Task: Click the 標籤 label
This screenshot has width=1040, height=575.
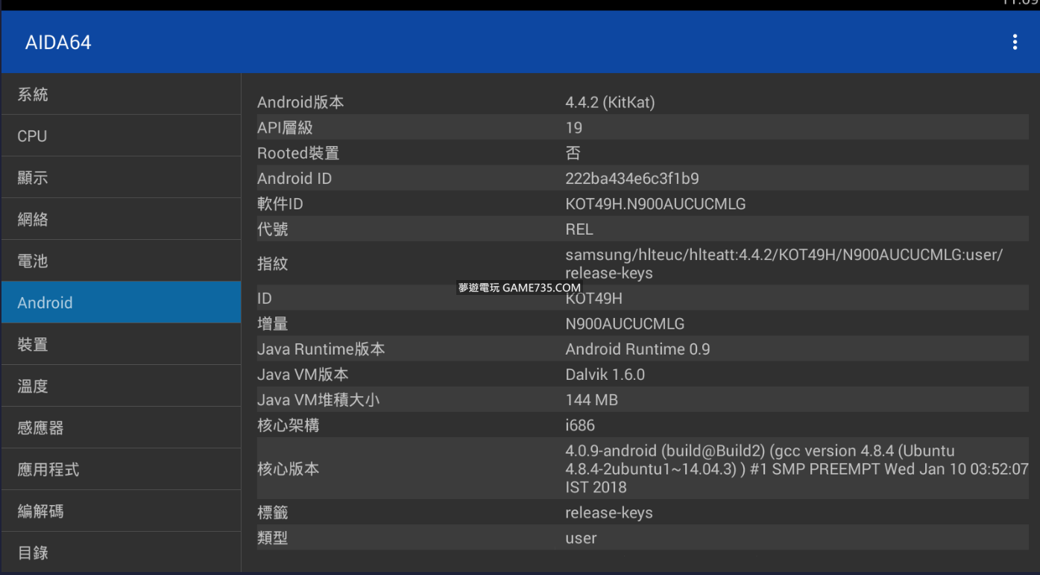Action: point(273,512)
